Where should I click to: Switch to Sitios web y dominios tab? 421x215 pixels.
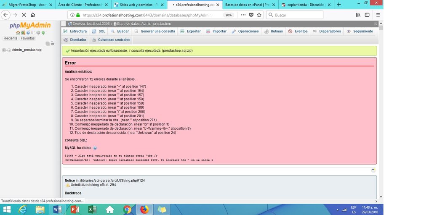tap(139, 5)
